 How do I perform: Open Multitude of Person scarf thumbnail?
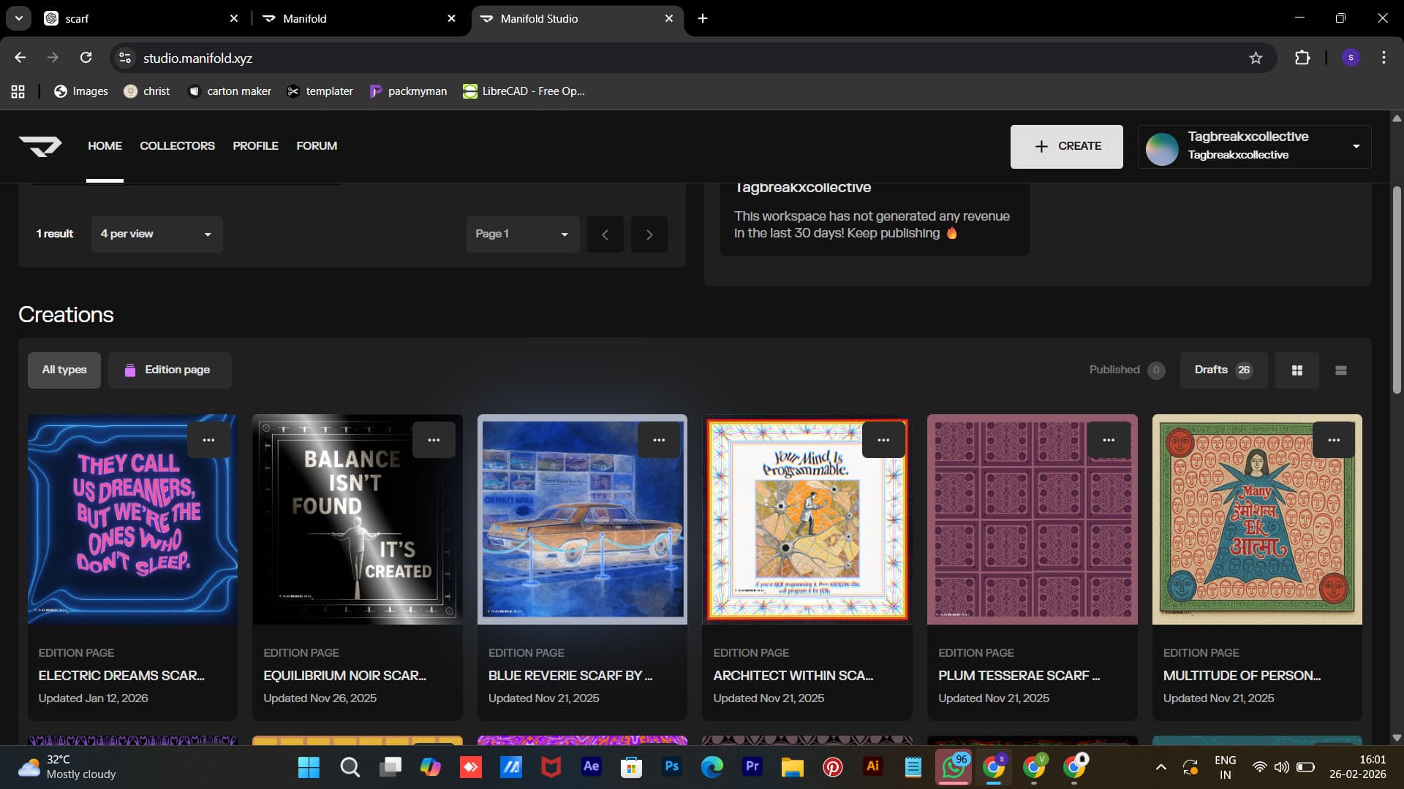point(1256,526)
